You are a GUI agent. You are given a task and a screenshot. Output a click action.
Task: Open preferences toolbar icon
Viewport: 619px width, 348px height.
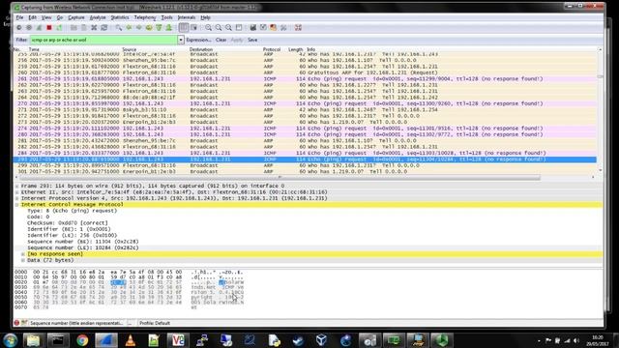click(283, 28)
